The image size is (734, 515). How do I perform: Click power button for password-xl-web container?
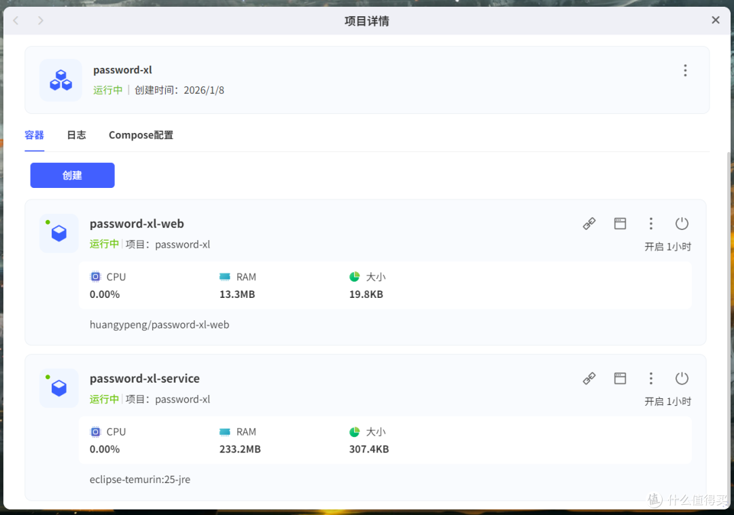pos(682,224)
